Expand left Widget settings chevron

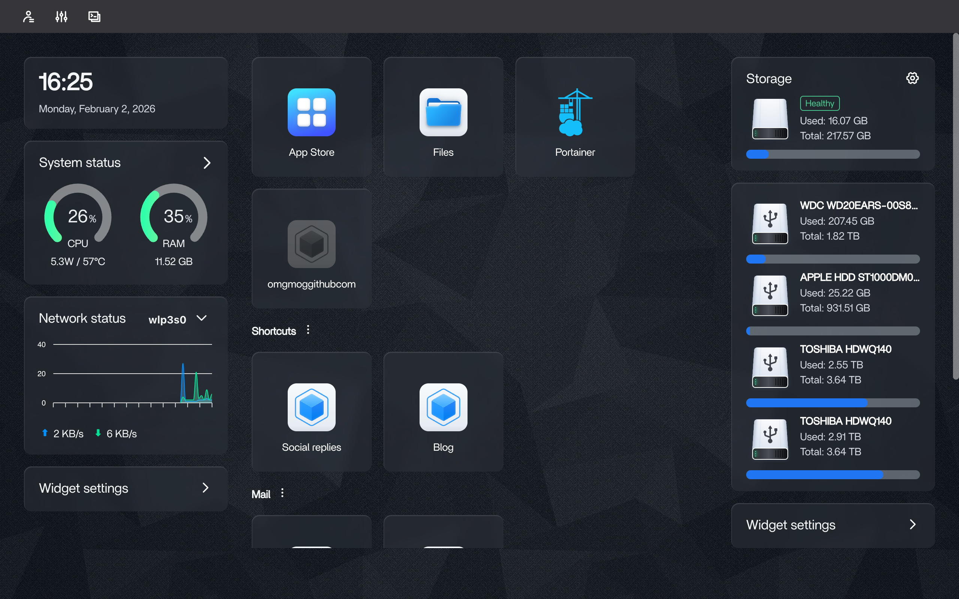coord(205,488)
